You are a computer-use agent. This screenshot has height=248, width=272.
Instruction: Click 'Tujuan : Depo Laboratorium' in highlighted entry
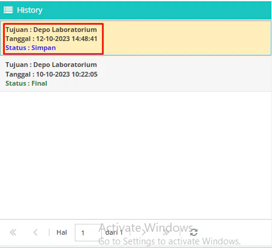coord(51,30)
